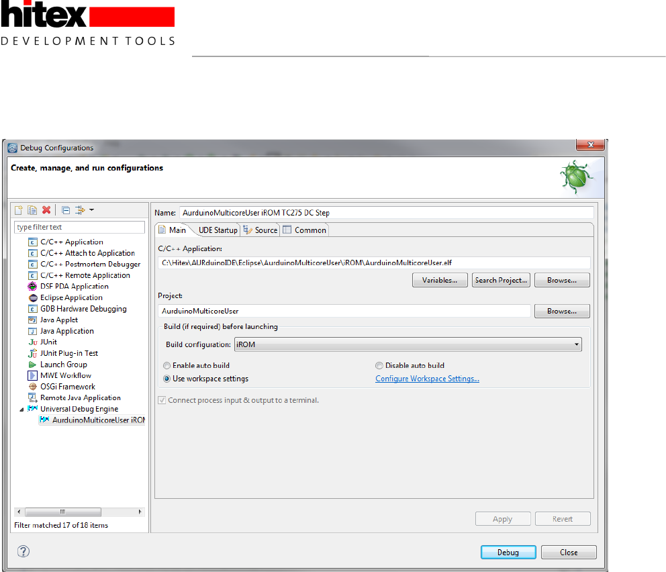Image resolution: width=666 pixels, height=572 pixels.
Task: Click the Duplicate launch configuration icon
Action: tap(32, 209)
